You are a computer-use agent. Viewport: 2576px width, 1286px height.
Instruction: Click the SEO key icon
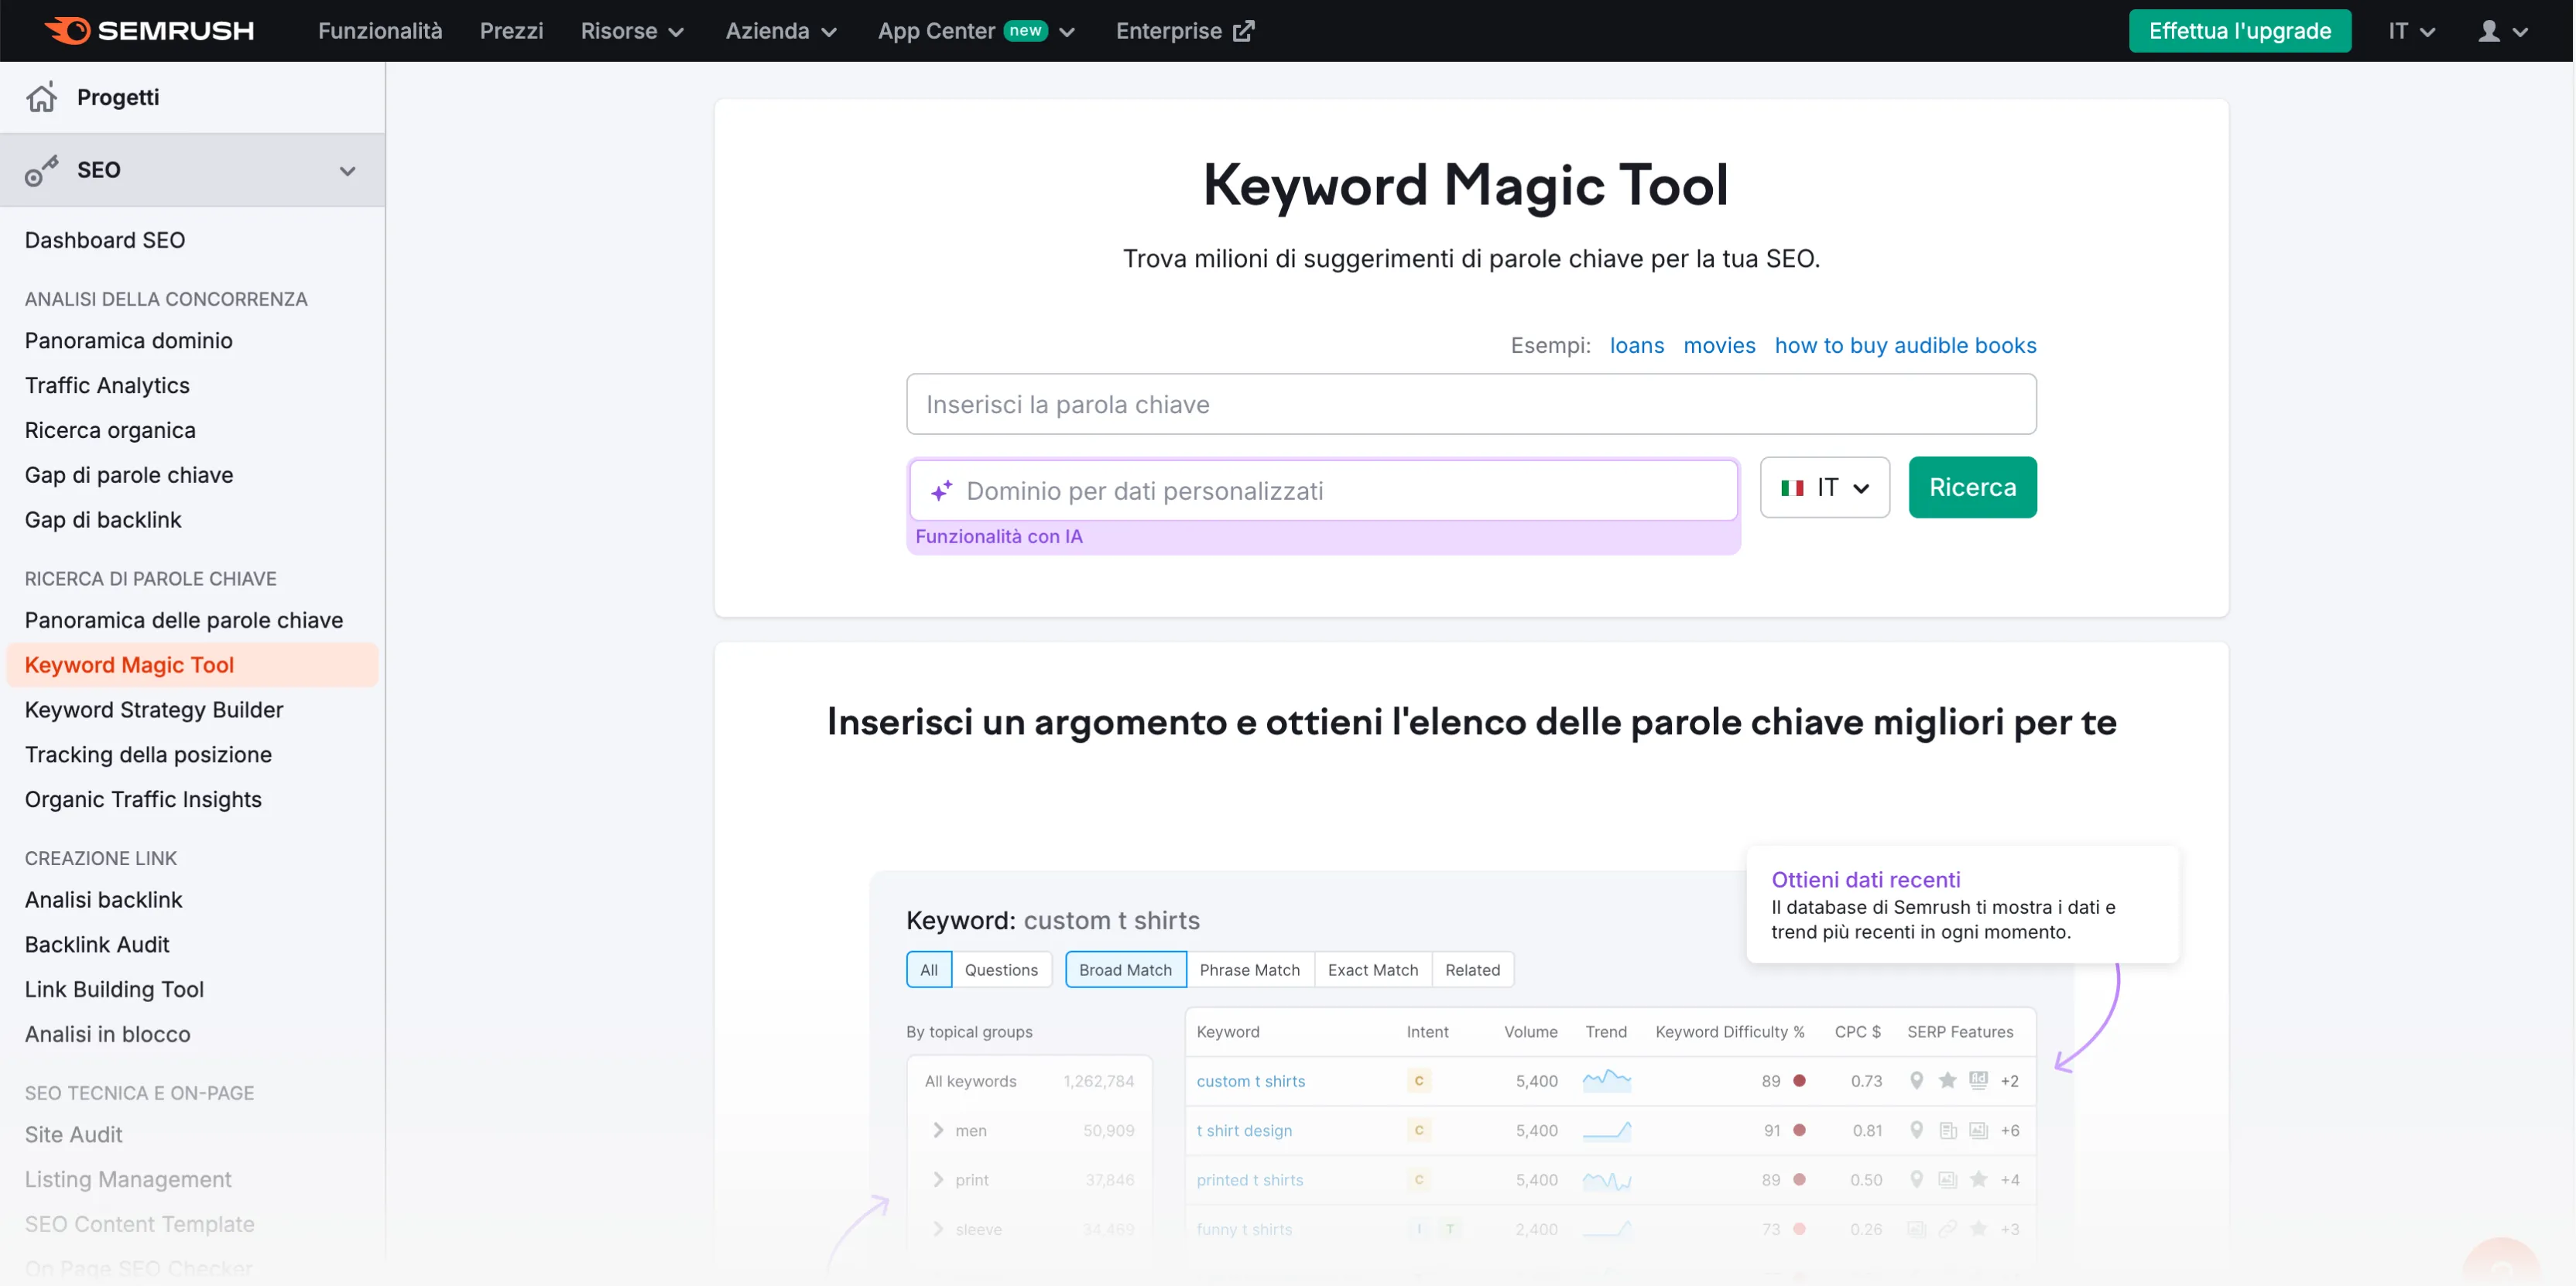click(41, 170)
